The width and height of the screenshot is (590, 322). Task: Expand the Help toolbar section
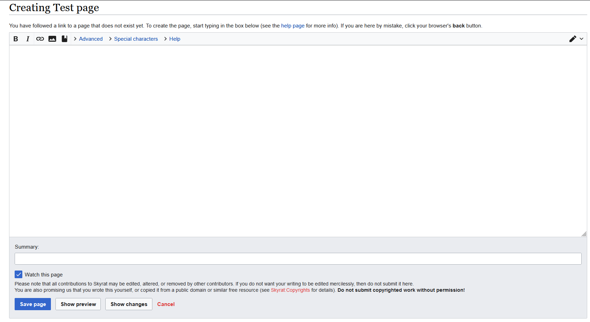pyautogui.click(x=174, y=39)
